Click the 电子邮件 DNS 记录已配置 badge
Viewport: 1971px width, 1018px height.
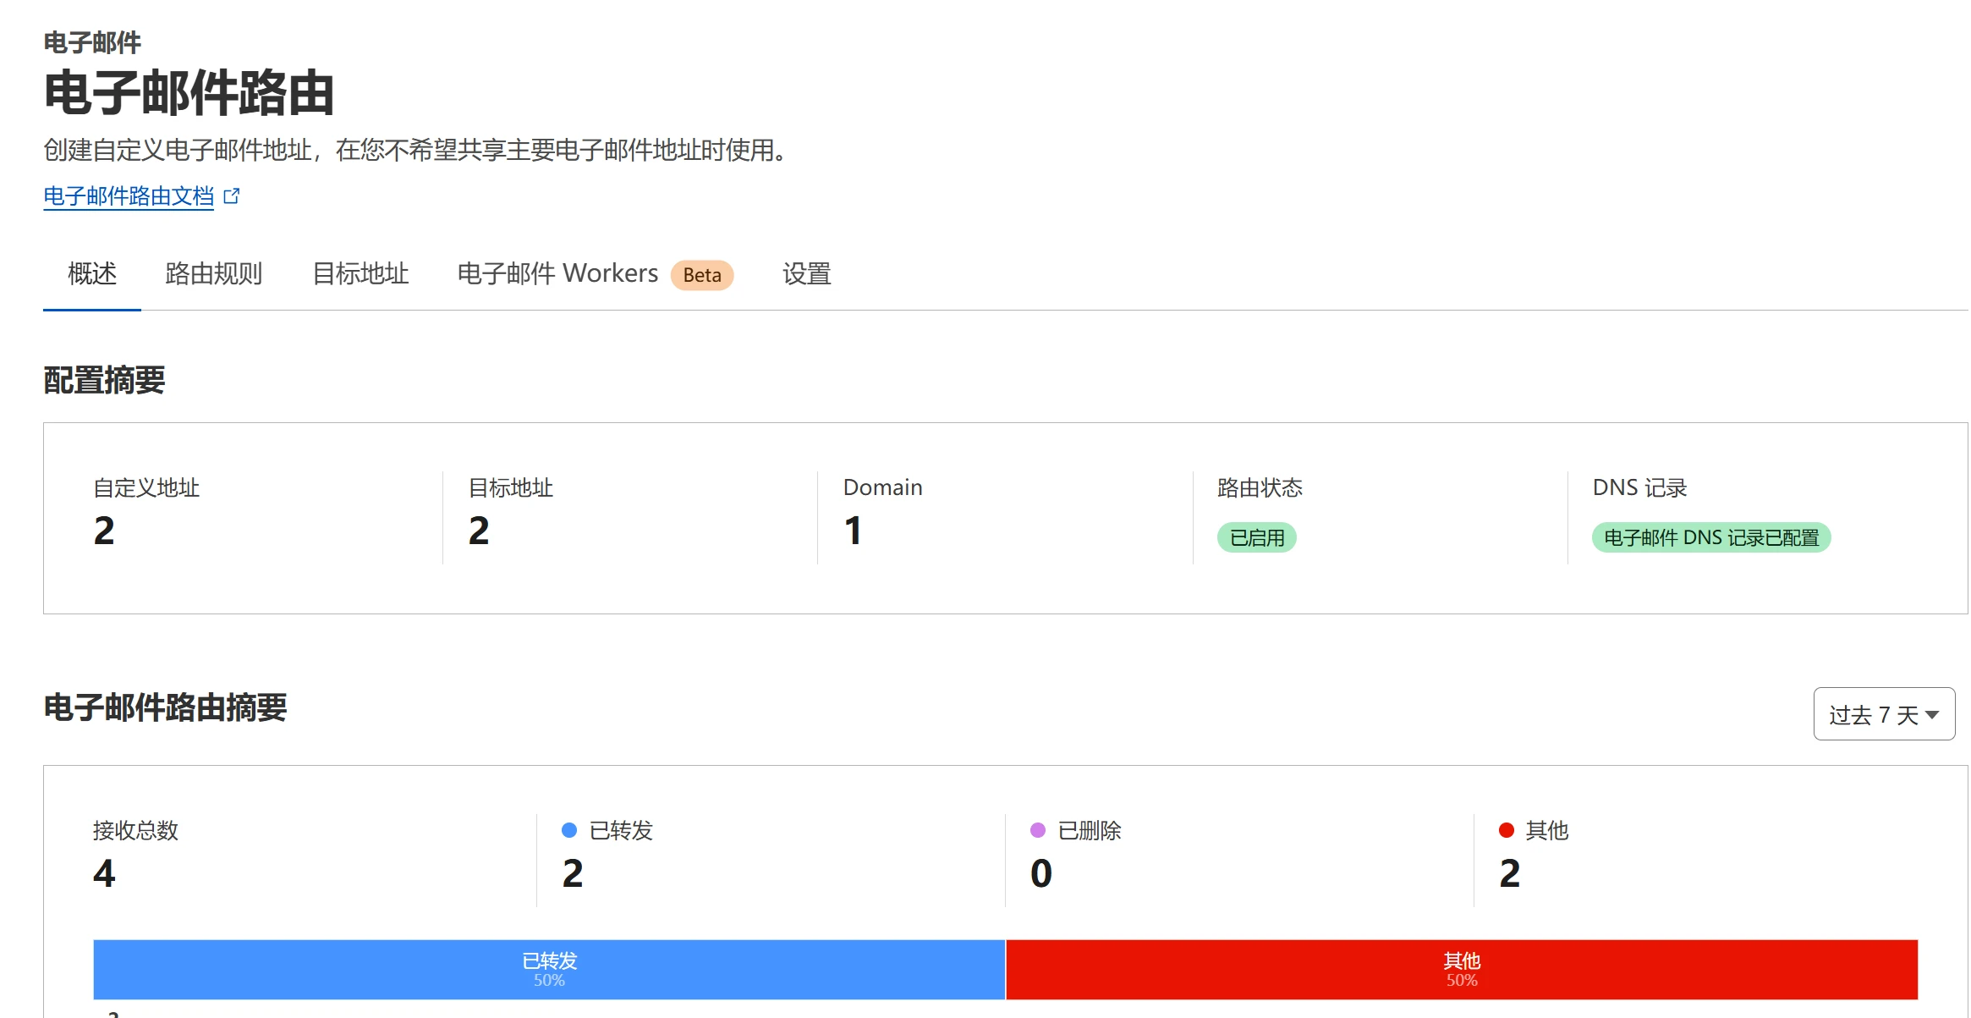(x=1710, y=538)
